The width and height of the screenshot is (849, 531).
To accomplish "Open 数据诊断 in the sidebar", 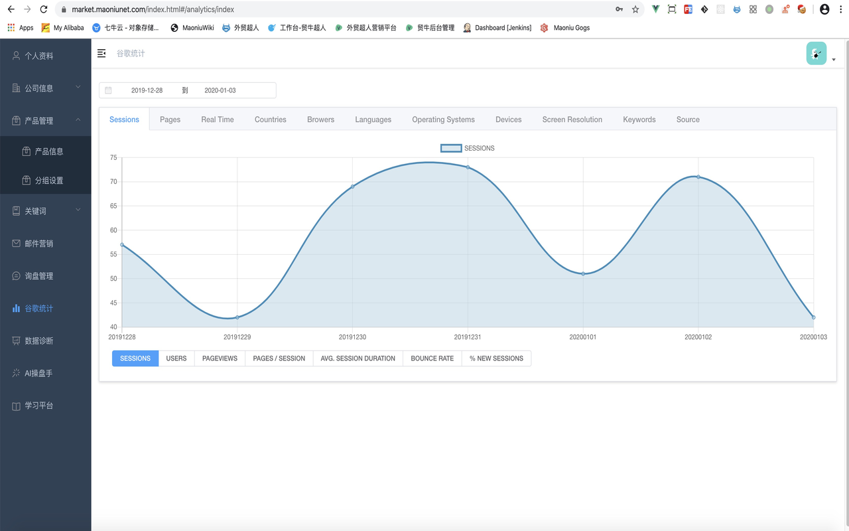I will click(46, 341).
